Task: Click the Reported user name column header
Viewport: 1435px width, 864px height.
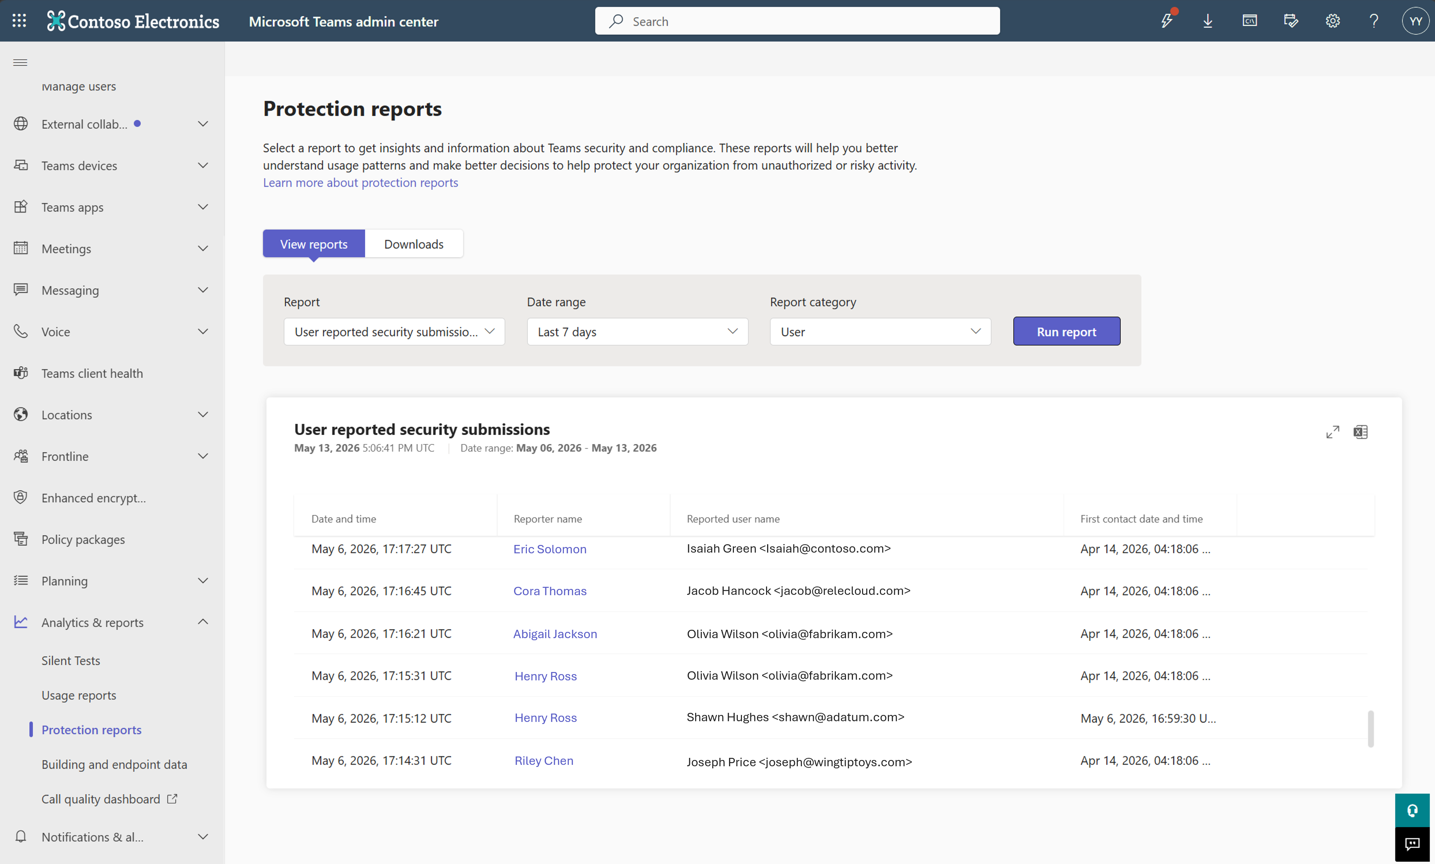Action: (x=733, y=519)
